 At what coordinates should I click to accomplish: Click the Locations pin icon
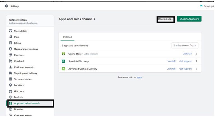tap(11, 85)
